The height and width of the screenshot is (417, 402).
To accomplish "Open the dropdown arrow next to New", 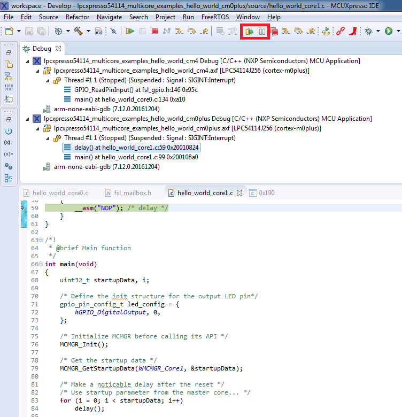I will [19, 32].
